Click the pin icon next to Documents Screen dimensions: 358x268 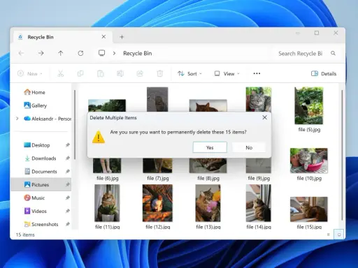pos(67,172)
